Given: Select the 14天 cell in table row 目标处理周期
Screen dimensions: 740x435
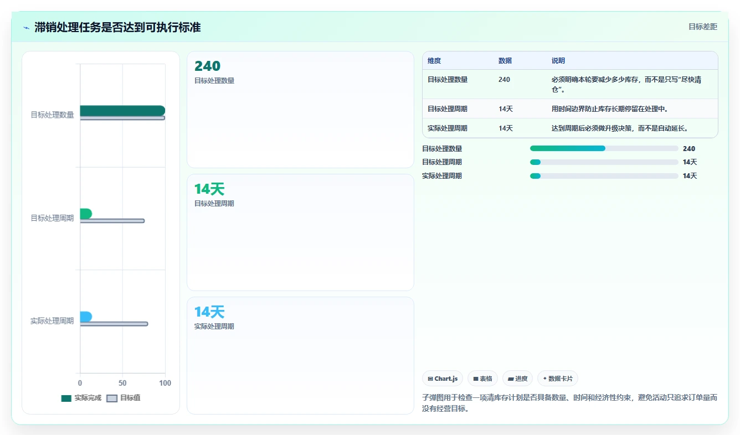Looking at the screenshot, I should [506, 109].
